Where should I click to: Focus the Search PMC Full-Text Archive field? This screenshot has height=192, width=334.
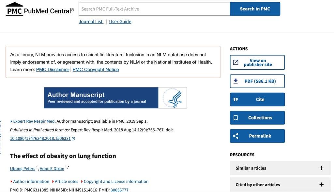pos(155,9)
